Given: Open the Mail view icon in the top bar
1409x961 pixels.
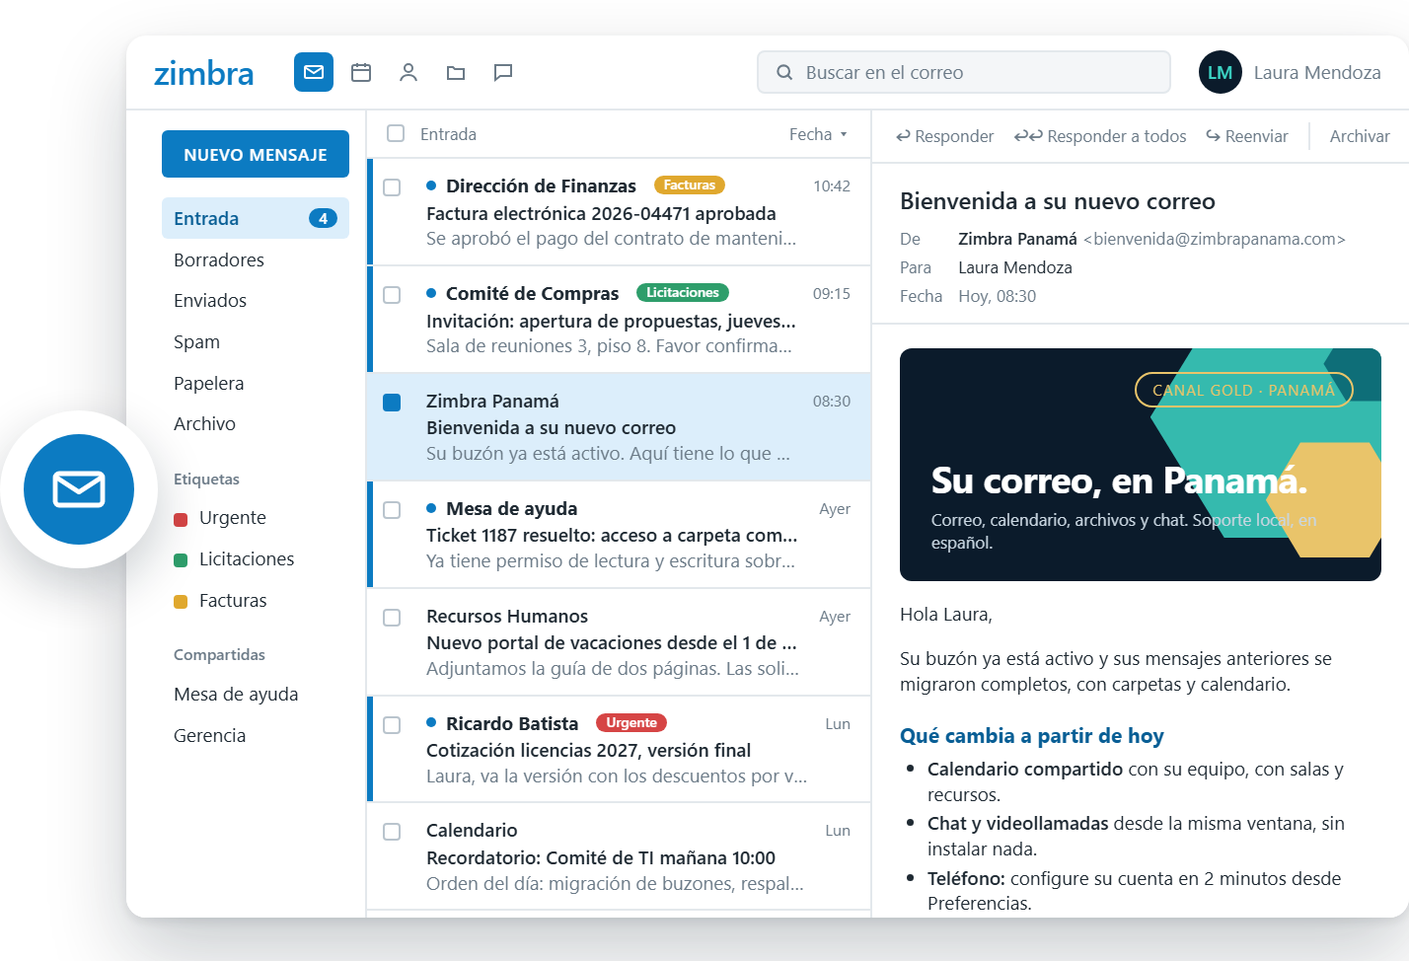Looking at the screenshot, I should pyautogui.click(x=314, y=72).
